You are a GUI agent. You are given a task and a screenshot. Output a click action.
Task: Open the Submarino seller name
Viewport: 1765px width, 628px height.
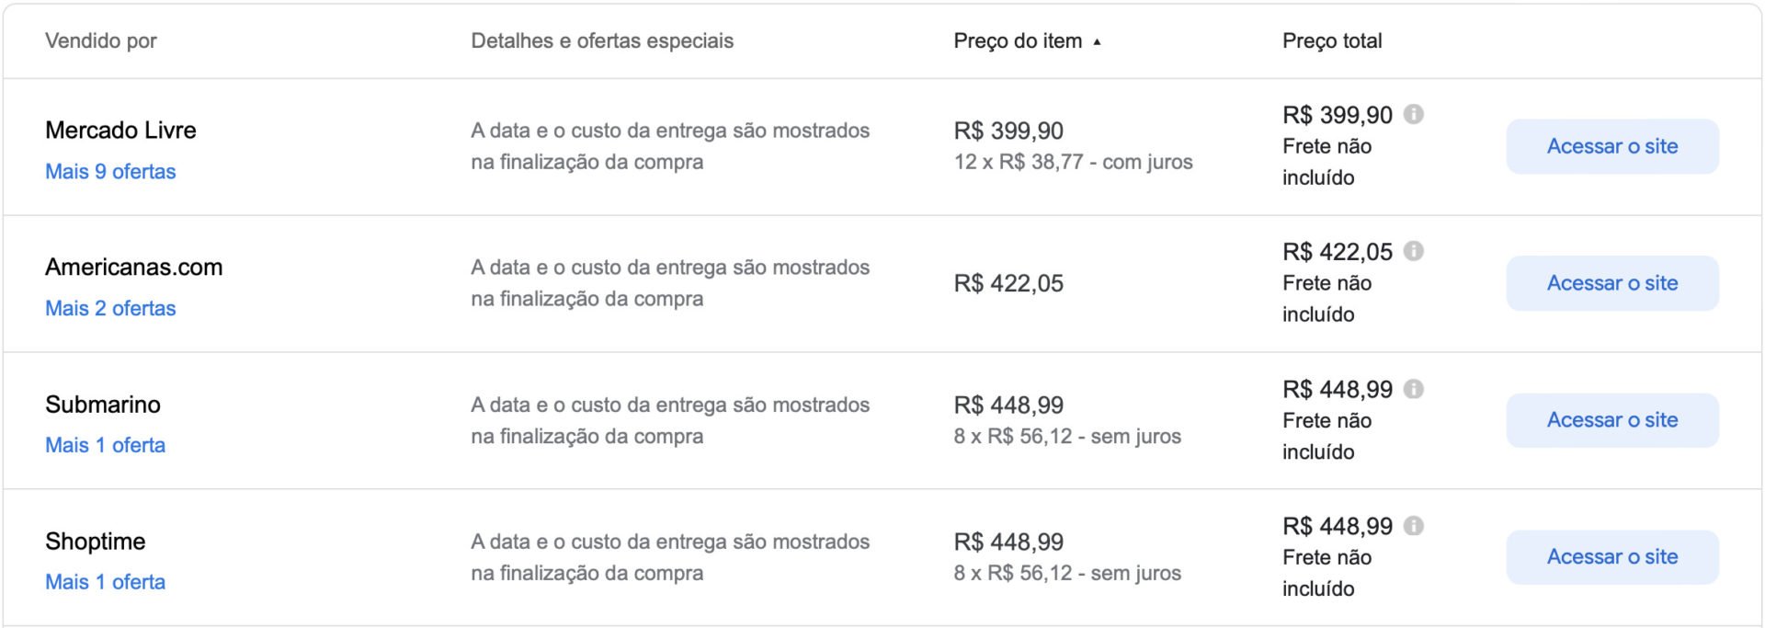pos(103,405)
